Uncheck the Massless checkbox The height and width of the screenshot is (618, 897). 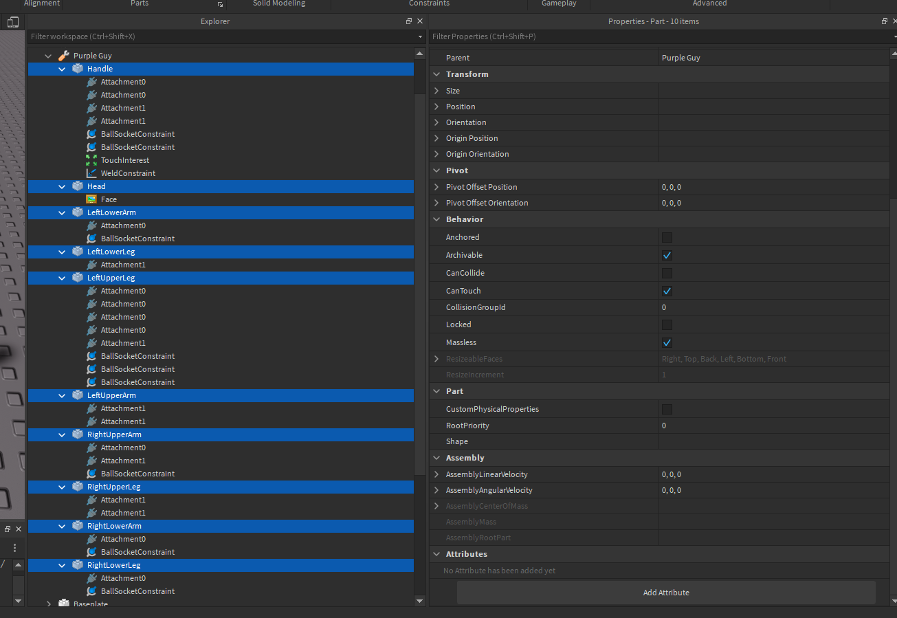[x=666, y=342]
